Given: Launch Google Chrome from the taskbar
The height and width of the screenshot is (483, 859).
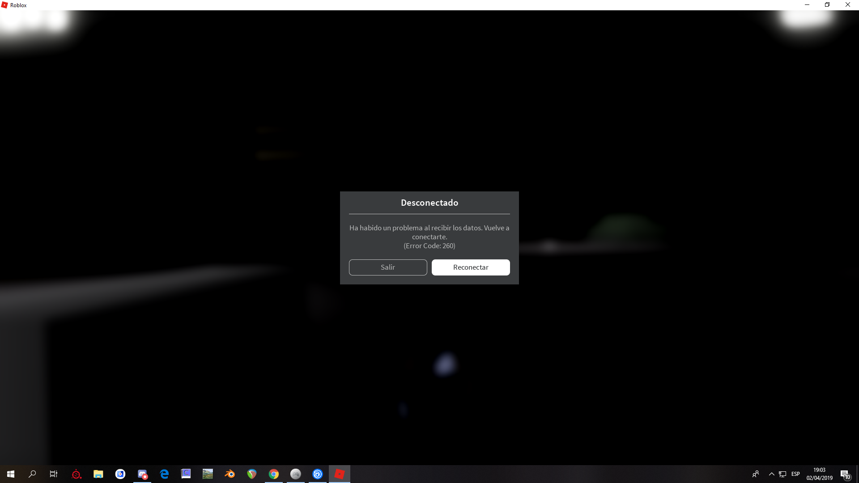Looking at the screenshot, I should point(273,474).
